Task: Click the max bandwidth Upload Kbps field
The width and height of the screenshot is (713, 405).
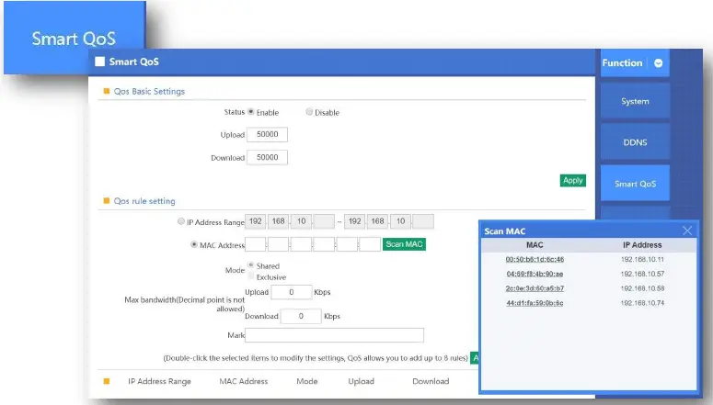Action: pyautogui.click(x=292, y=292)
